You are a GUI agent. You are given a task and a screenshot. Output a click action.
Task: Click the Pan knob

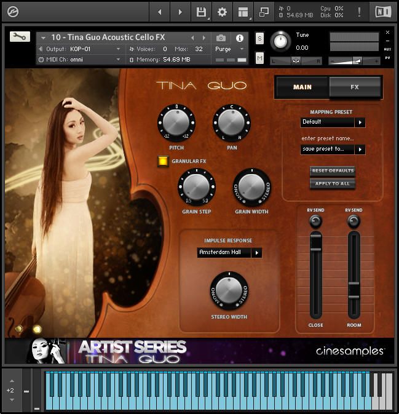(232, 123)
